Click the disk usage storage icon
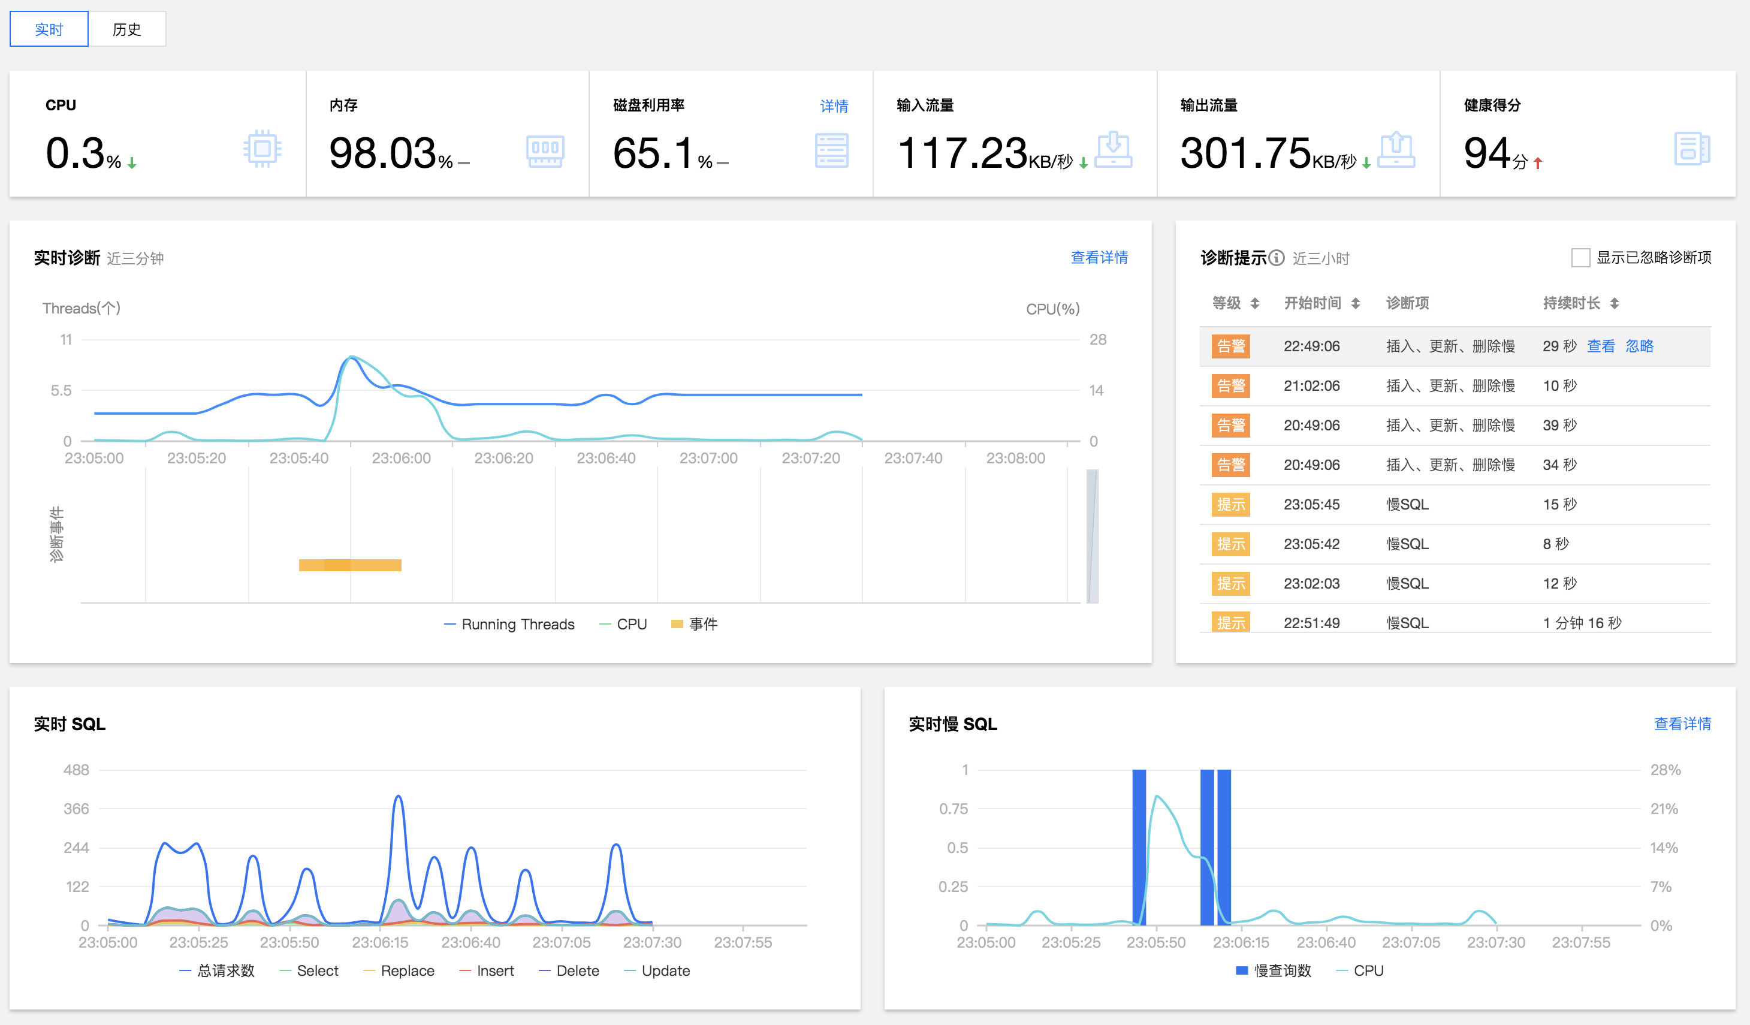1750x1025 pixels. point(831,150)
